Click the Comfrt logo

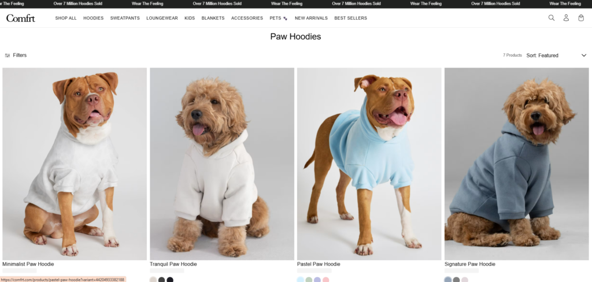click(x=20, y=18)
